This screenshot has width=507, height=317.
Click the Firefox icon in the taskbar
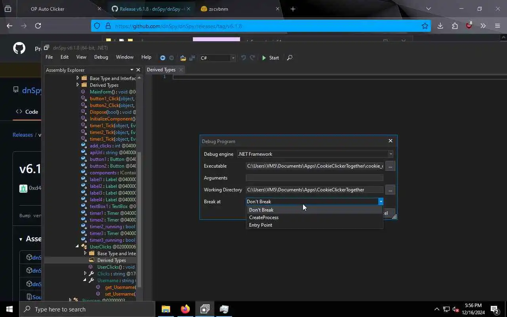point(185,309)
